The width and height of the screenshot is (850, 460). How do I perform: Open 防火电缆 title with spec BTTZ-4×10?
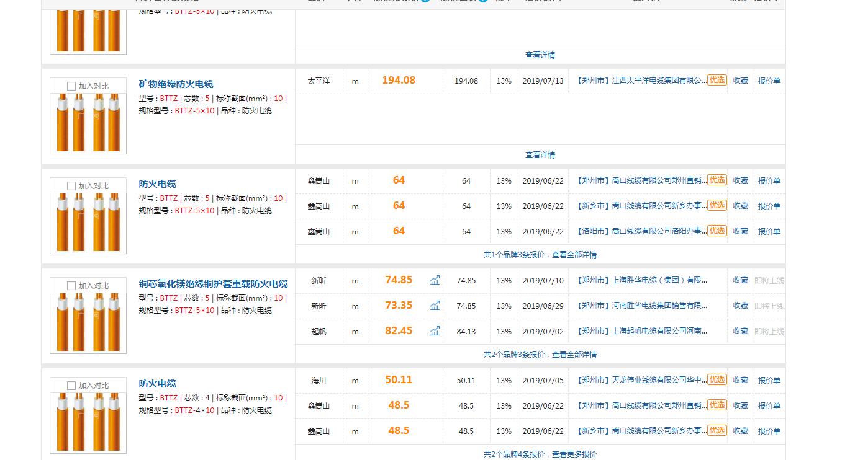tap(158, 384)
